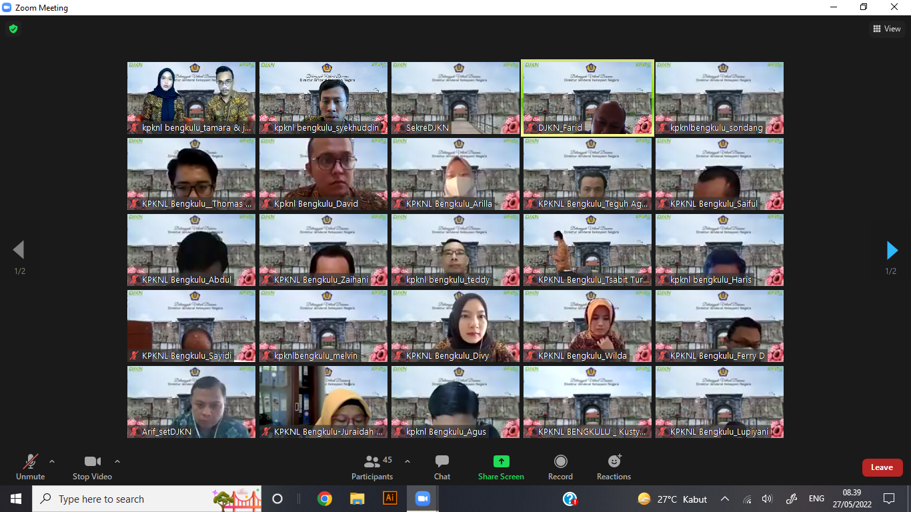The width and height of the screenshot is (911, 512).
Task: Select the DJKN_Farid video tile
Action: coord(587,97)
